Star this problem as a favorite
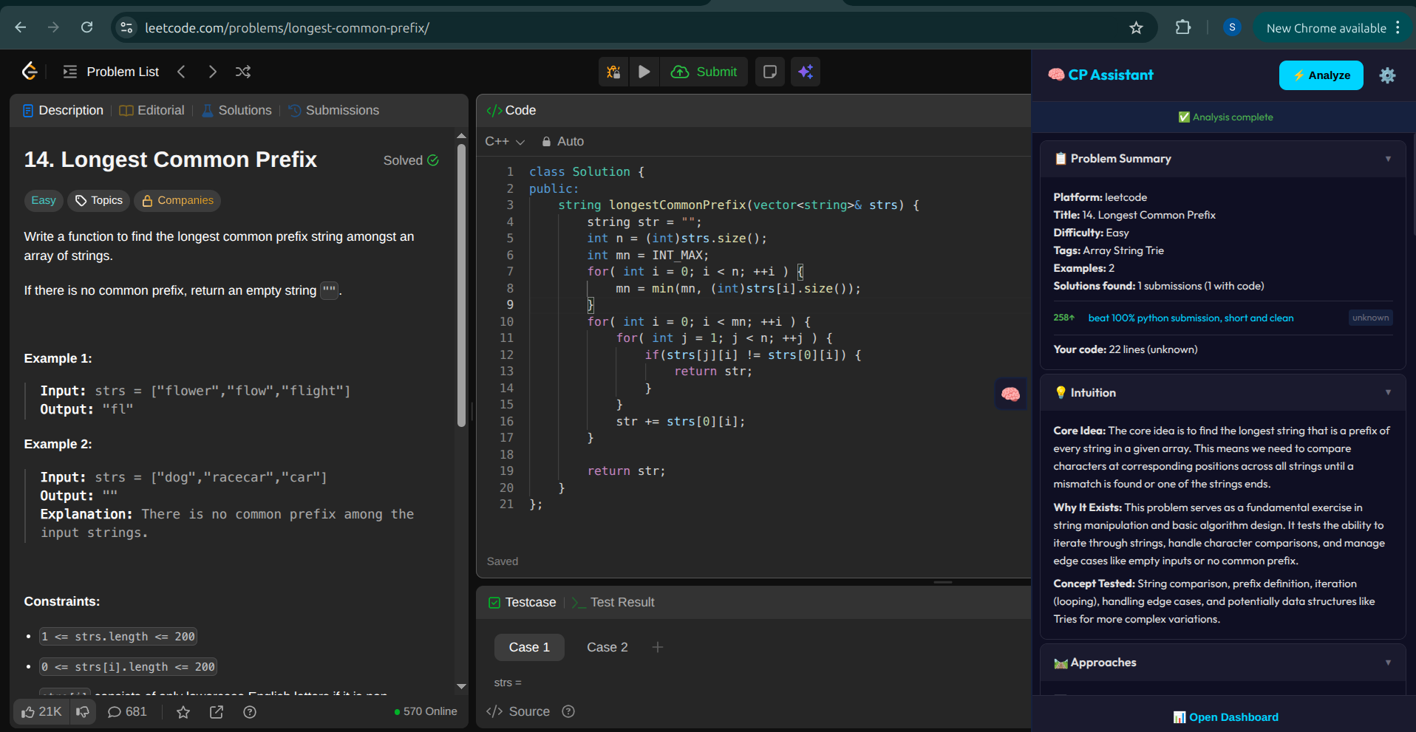The image size is (1416, 732). (183, 712)
